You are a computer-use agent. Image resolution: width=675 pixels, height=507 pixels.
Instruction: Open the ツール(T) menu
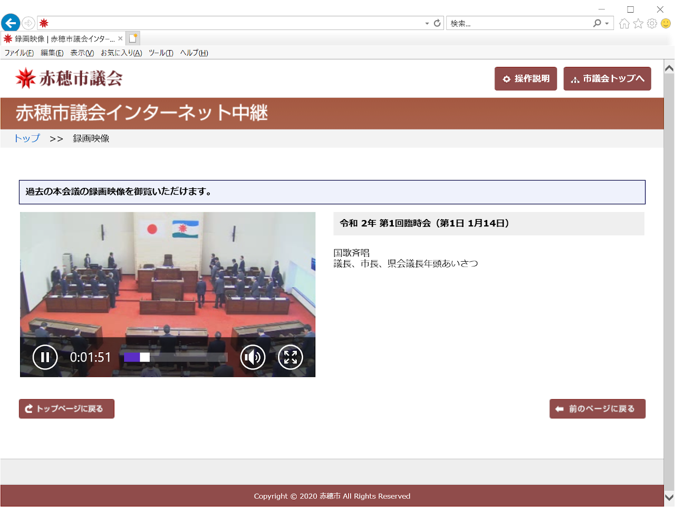(161, 53)
